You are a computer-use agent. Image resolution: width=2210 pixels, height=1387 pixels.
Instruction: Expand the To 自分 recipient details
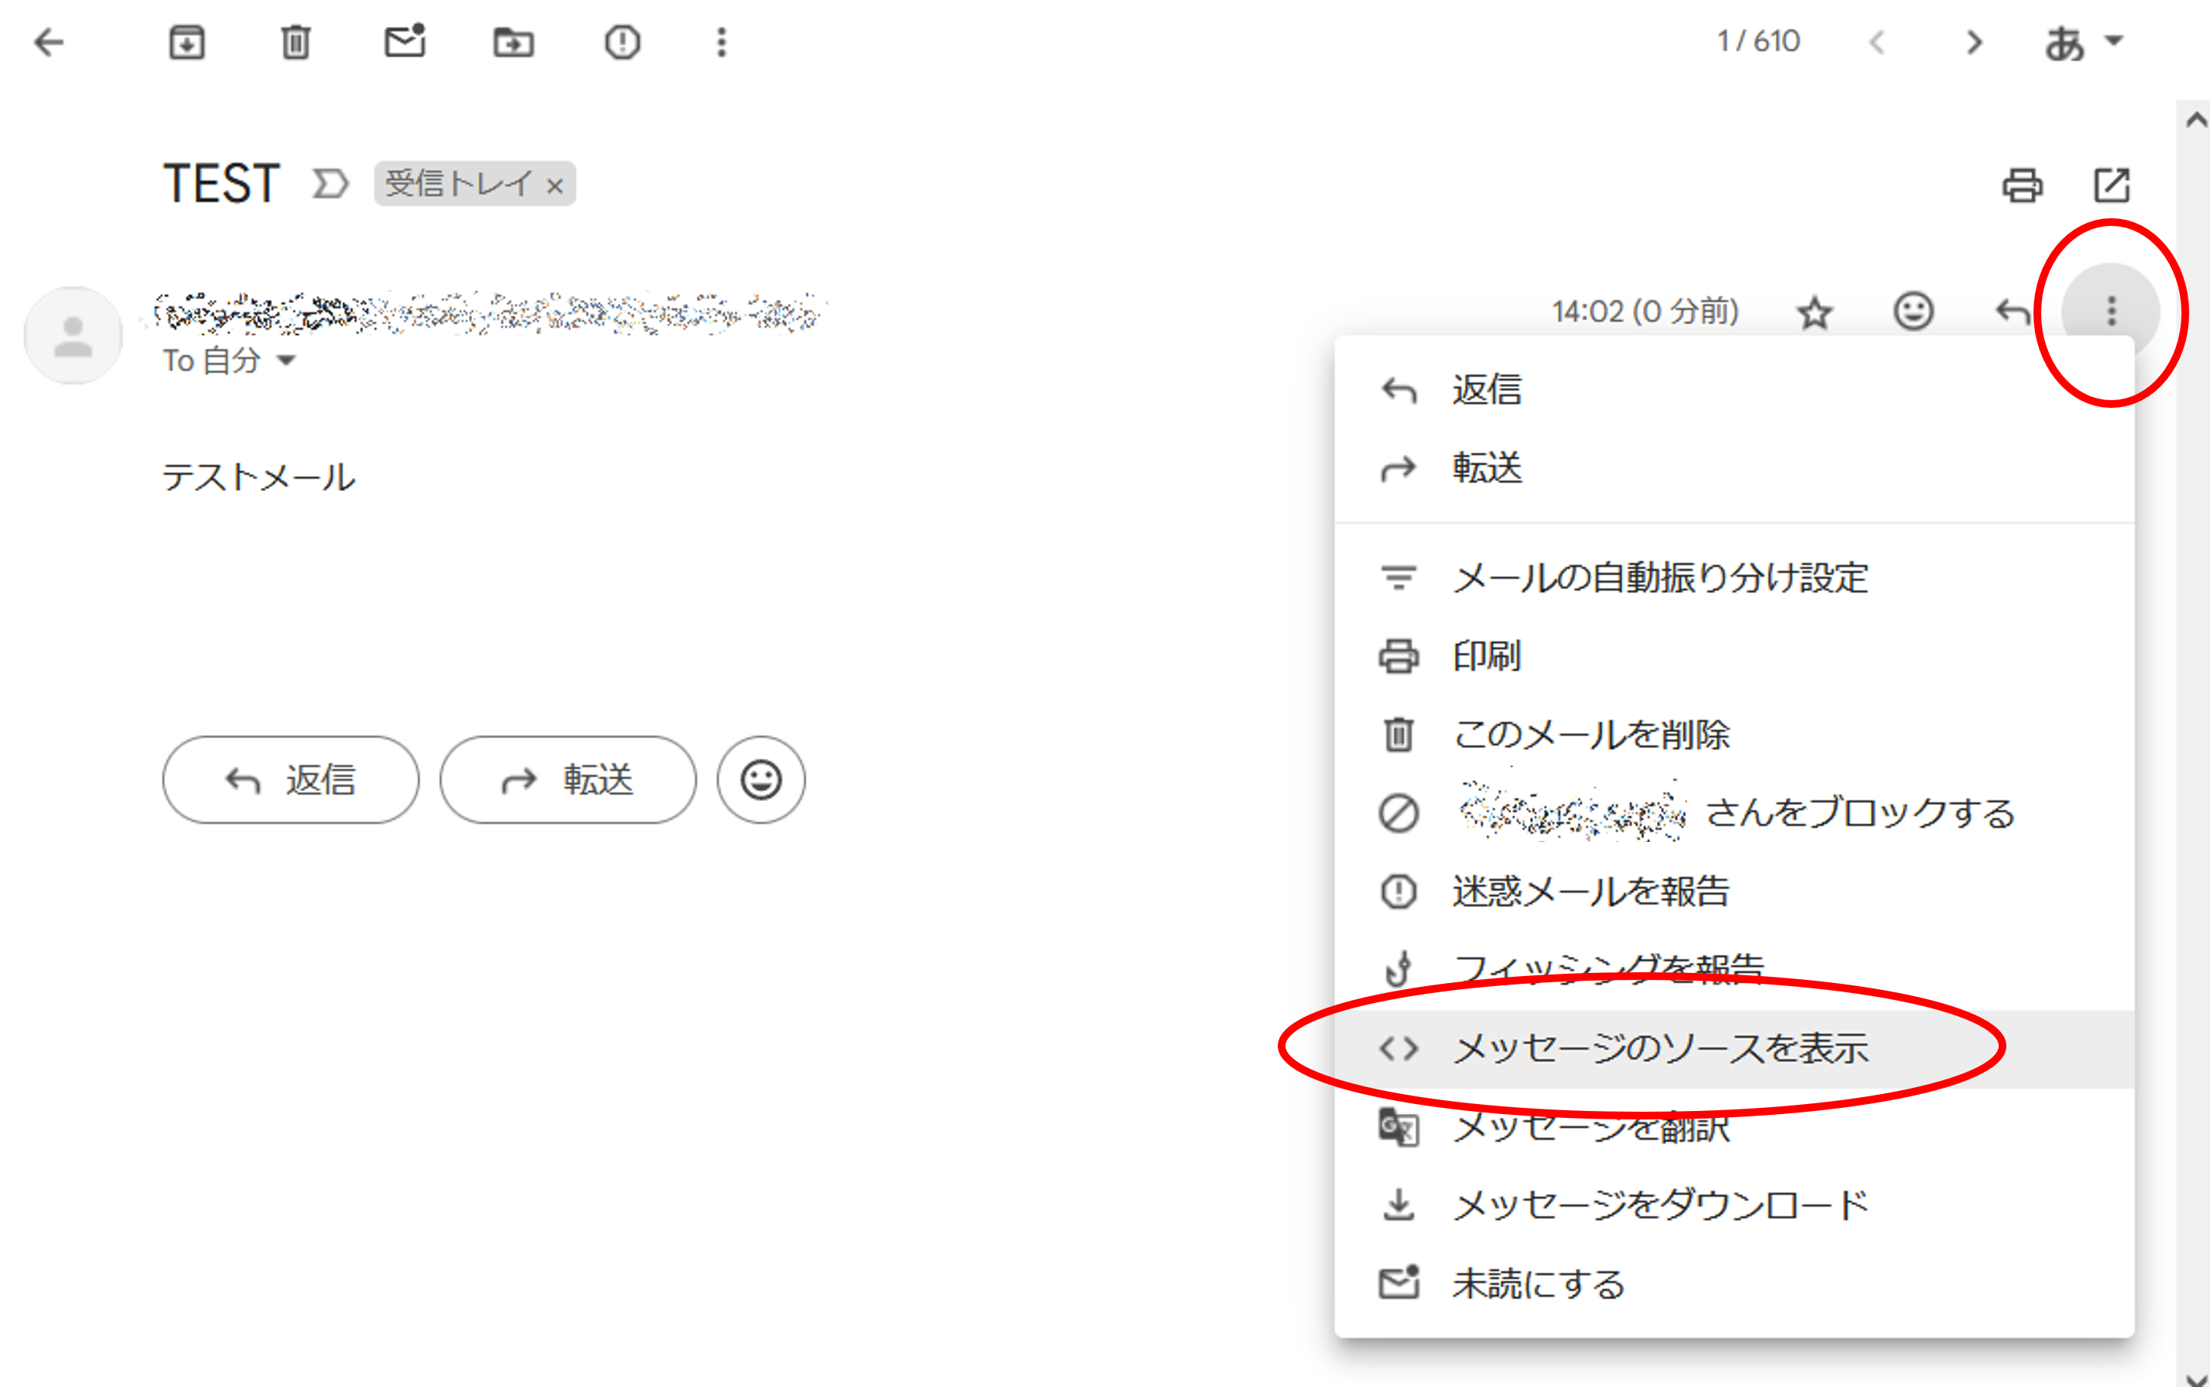coord(287,361)
